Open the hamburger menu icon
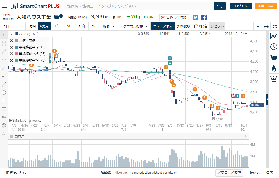Image resolution: width=279 pixels, height=178 pixels. (5, 6)
